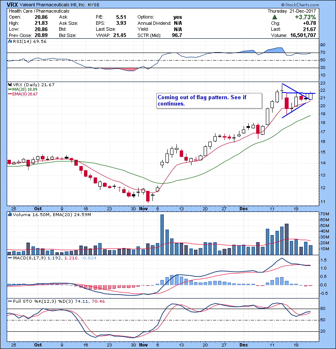Viewport: 336px width, 349px height.
Task: Click the Chg value +0.78
Action: (x=309, y=23)
